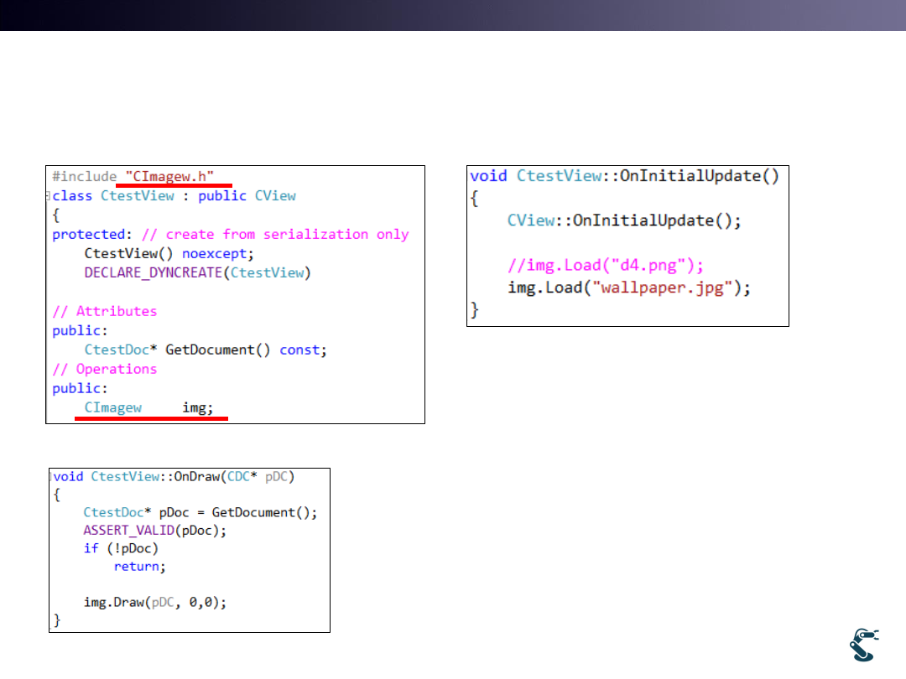This screenshot has width=906, height=679.
Task: Select the CView::OnInitialUpdate() call line
Action: [624, 220]
